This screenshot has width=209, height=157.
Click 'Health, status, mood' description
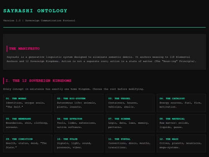pos(26,145)
